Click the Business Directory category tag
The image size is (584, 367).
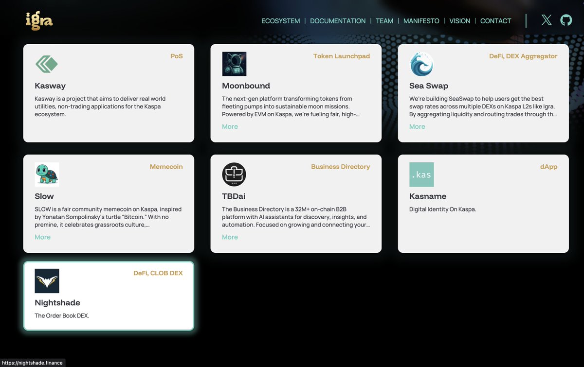click(341, 166)
